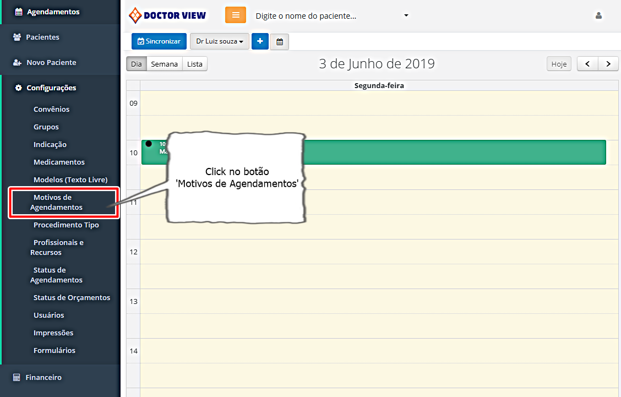Open the user profile icon
The height and width of the screenshot is (397, 621).
tap(598, 16)
